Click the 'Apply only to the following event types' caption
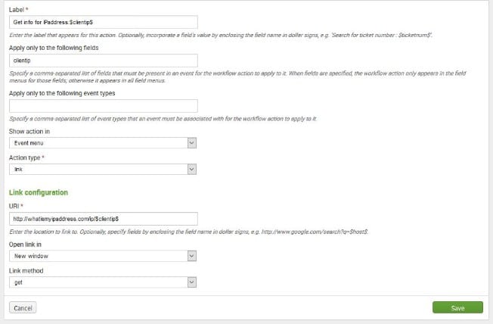 coord(64,92)
